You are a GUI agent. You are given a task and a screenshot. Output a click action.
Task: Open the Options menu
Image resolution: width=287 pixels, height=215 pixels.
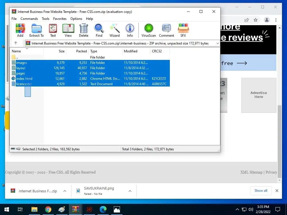[76, 19]
